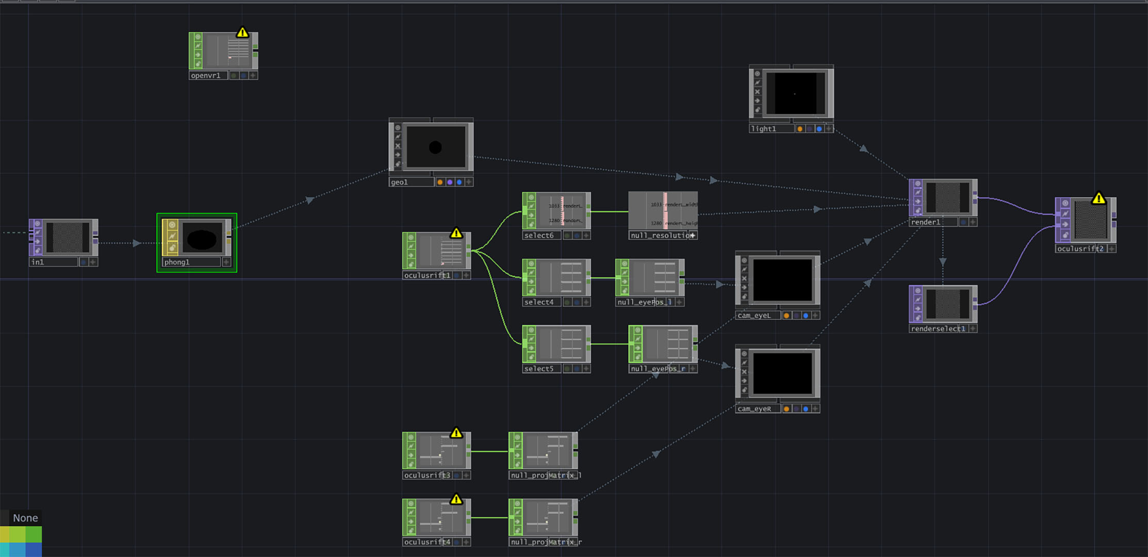1148x557 pixels.
Task: Click the X bypass flag on geo1 node
Action: 398,146
